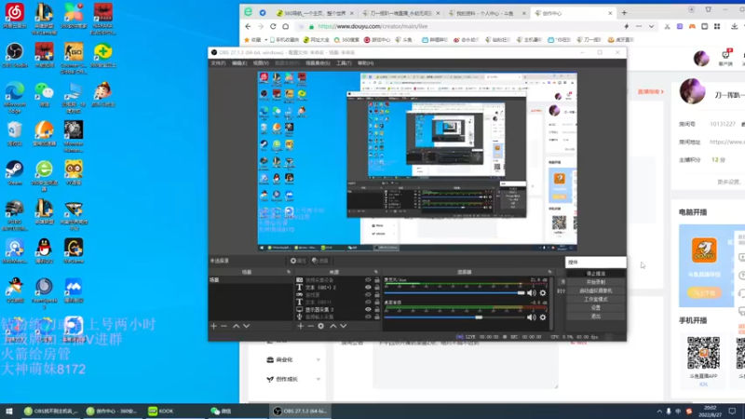745x419 pixels.
Task: Click the 工作室模式 studio mode button
Action: tap(596, 299)
